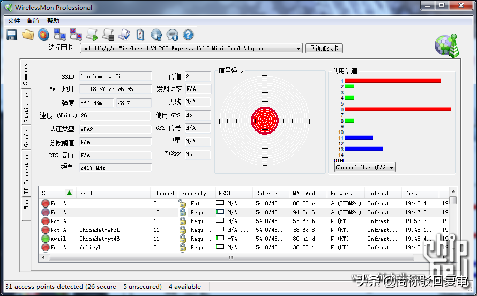Click the 重新加载卡 reload button
The width and height of the screenshot is (477, 296).
tap(324, 48)
